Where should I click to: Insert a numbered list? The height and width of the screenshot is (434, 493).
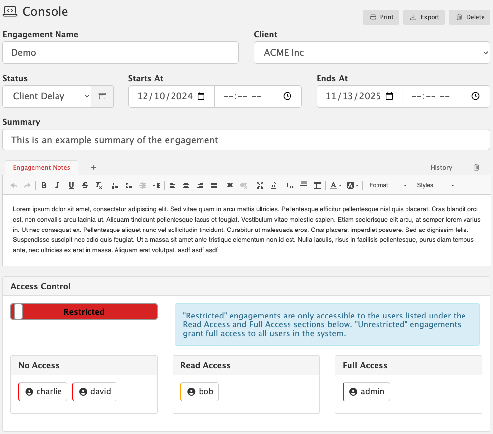[115, 185]
